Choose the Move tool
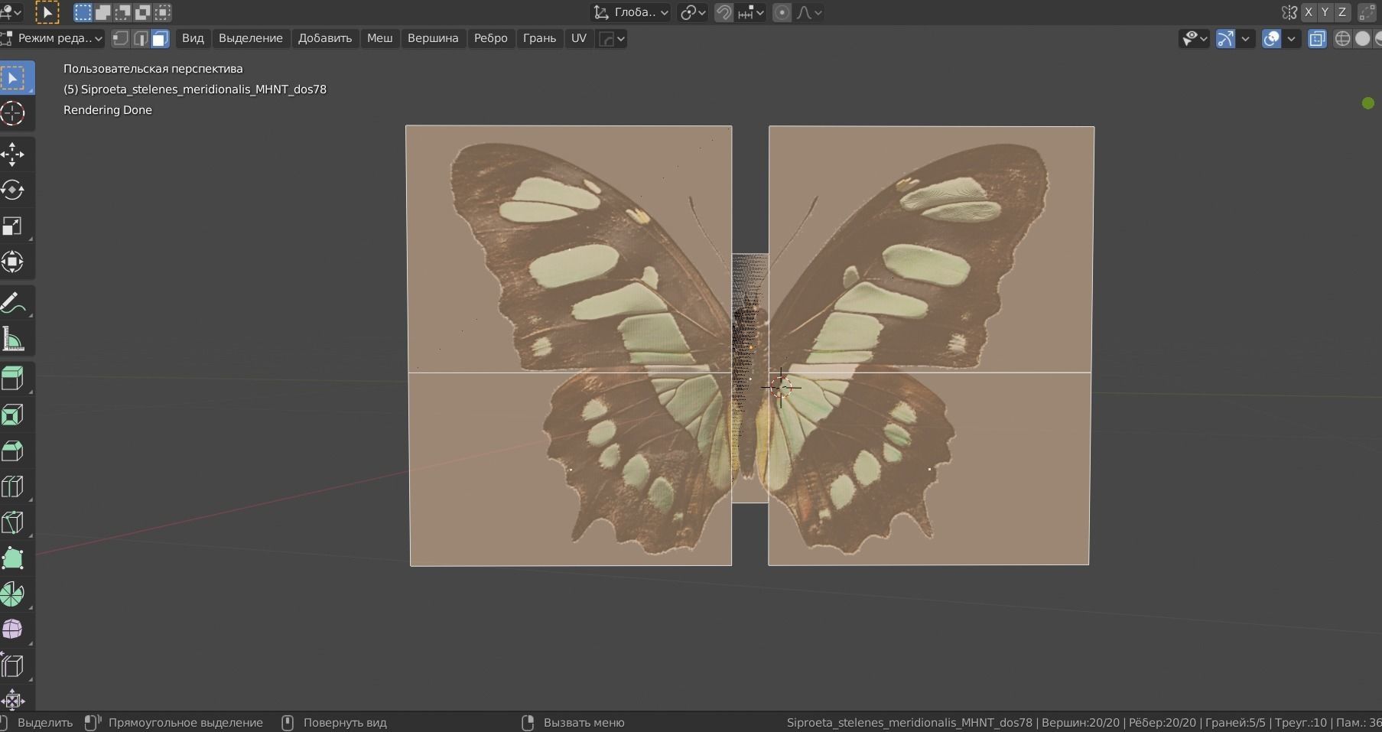1382x732 pixels. coord(13,155)
